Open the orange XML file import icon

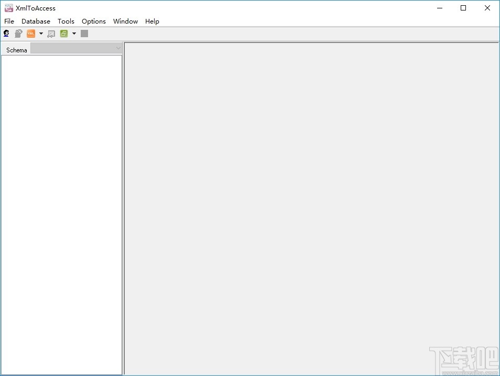tap(31, 33)
